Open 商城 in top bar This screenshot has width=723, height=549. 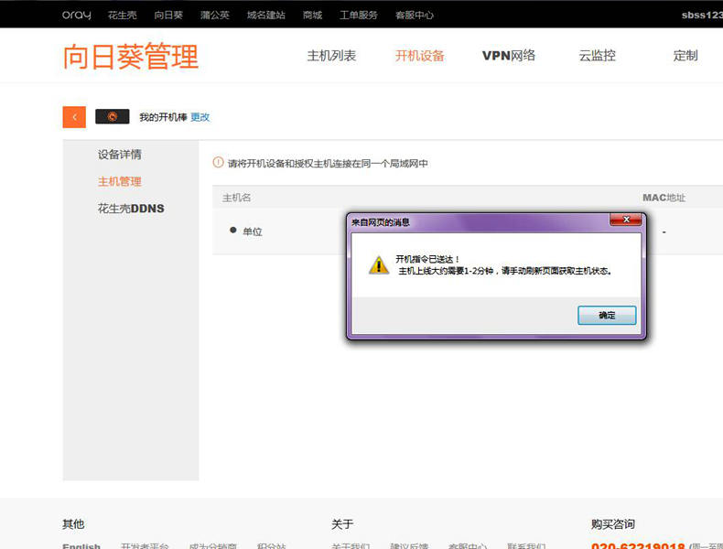[312, 16]
